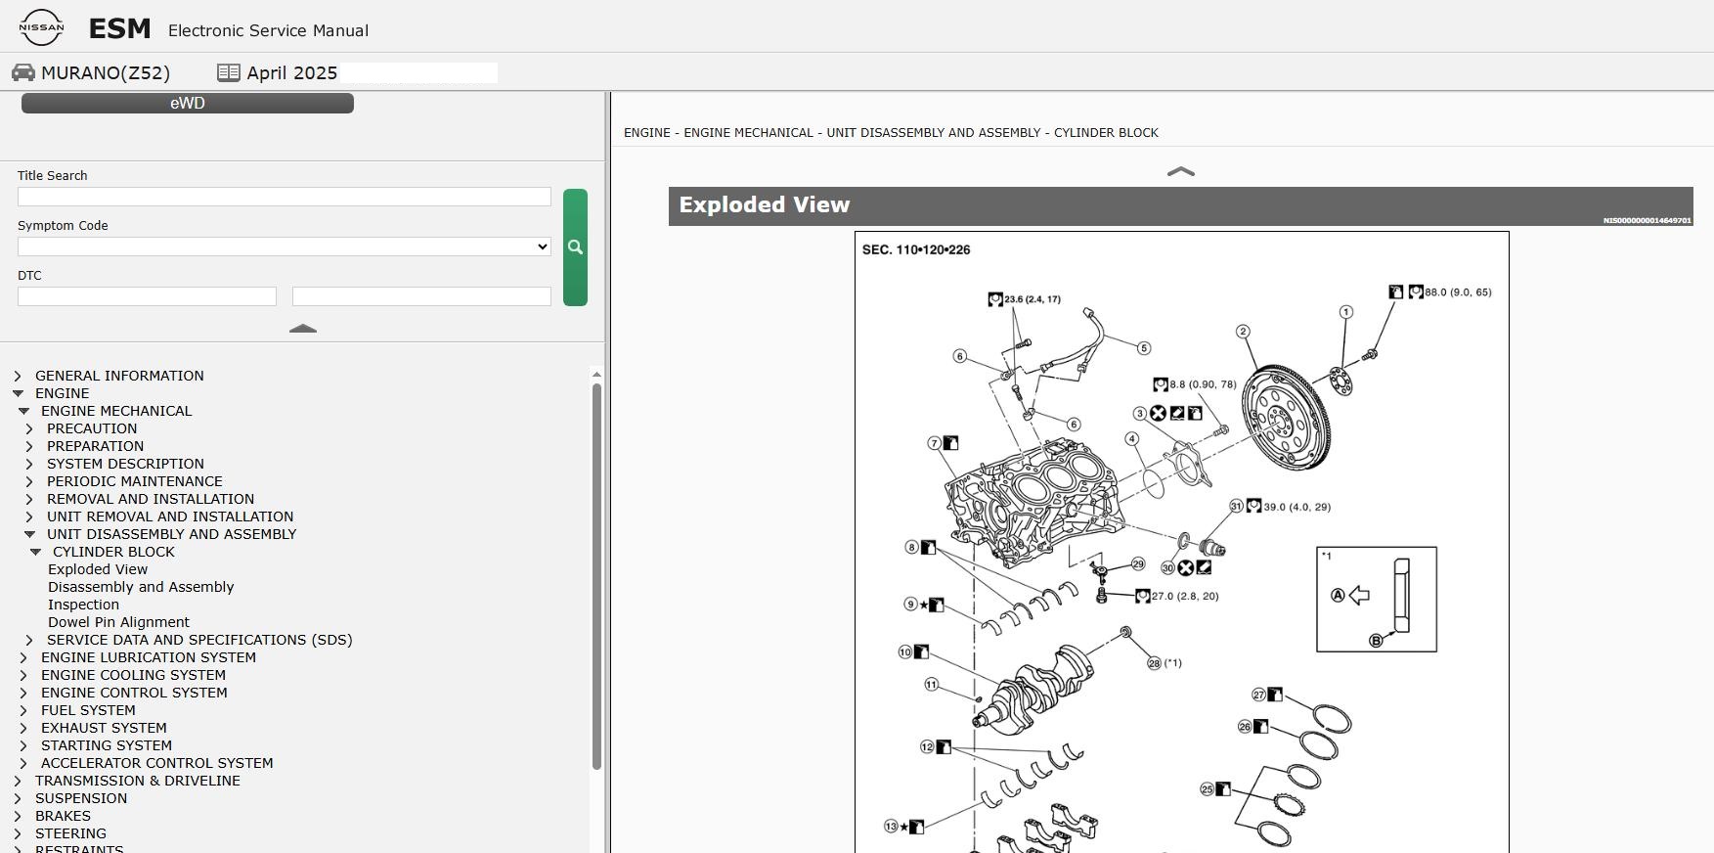Click the MURANO(Z52) model label
Screen dimensions: 1714x853
106,72
